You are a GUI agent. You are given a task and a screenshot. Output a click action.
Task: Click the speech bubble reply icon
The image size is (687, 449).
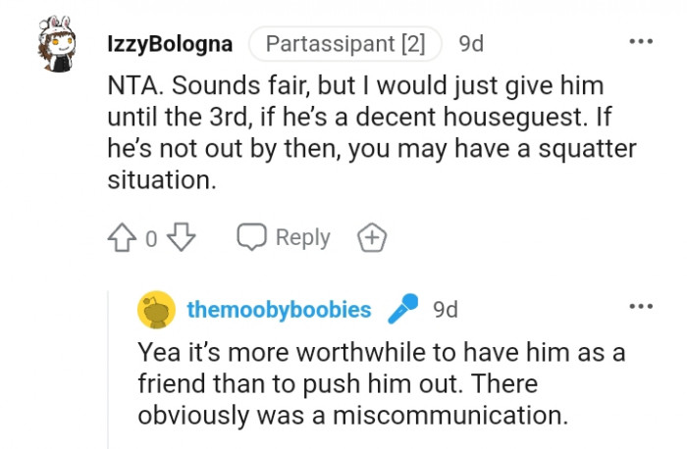(253, 238)
